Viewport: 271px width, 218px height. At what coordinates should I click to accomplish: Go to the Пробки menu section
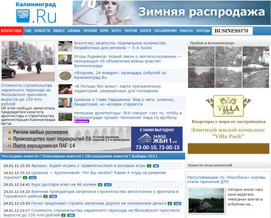click(90, 31)
